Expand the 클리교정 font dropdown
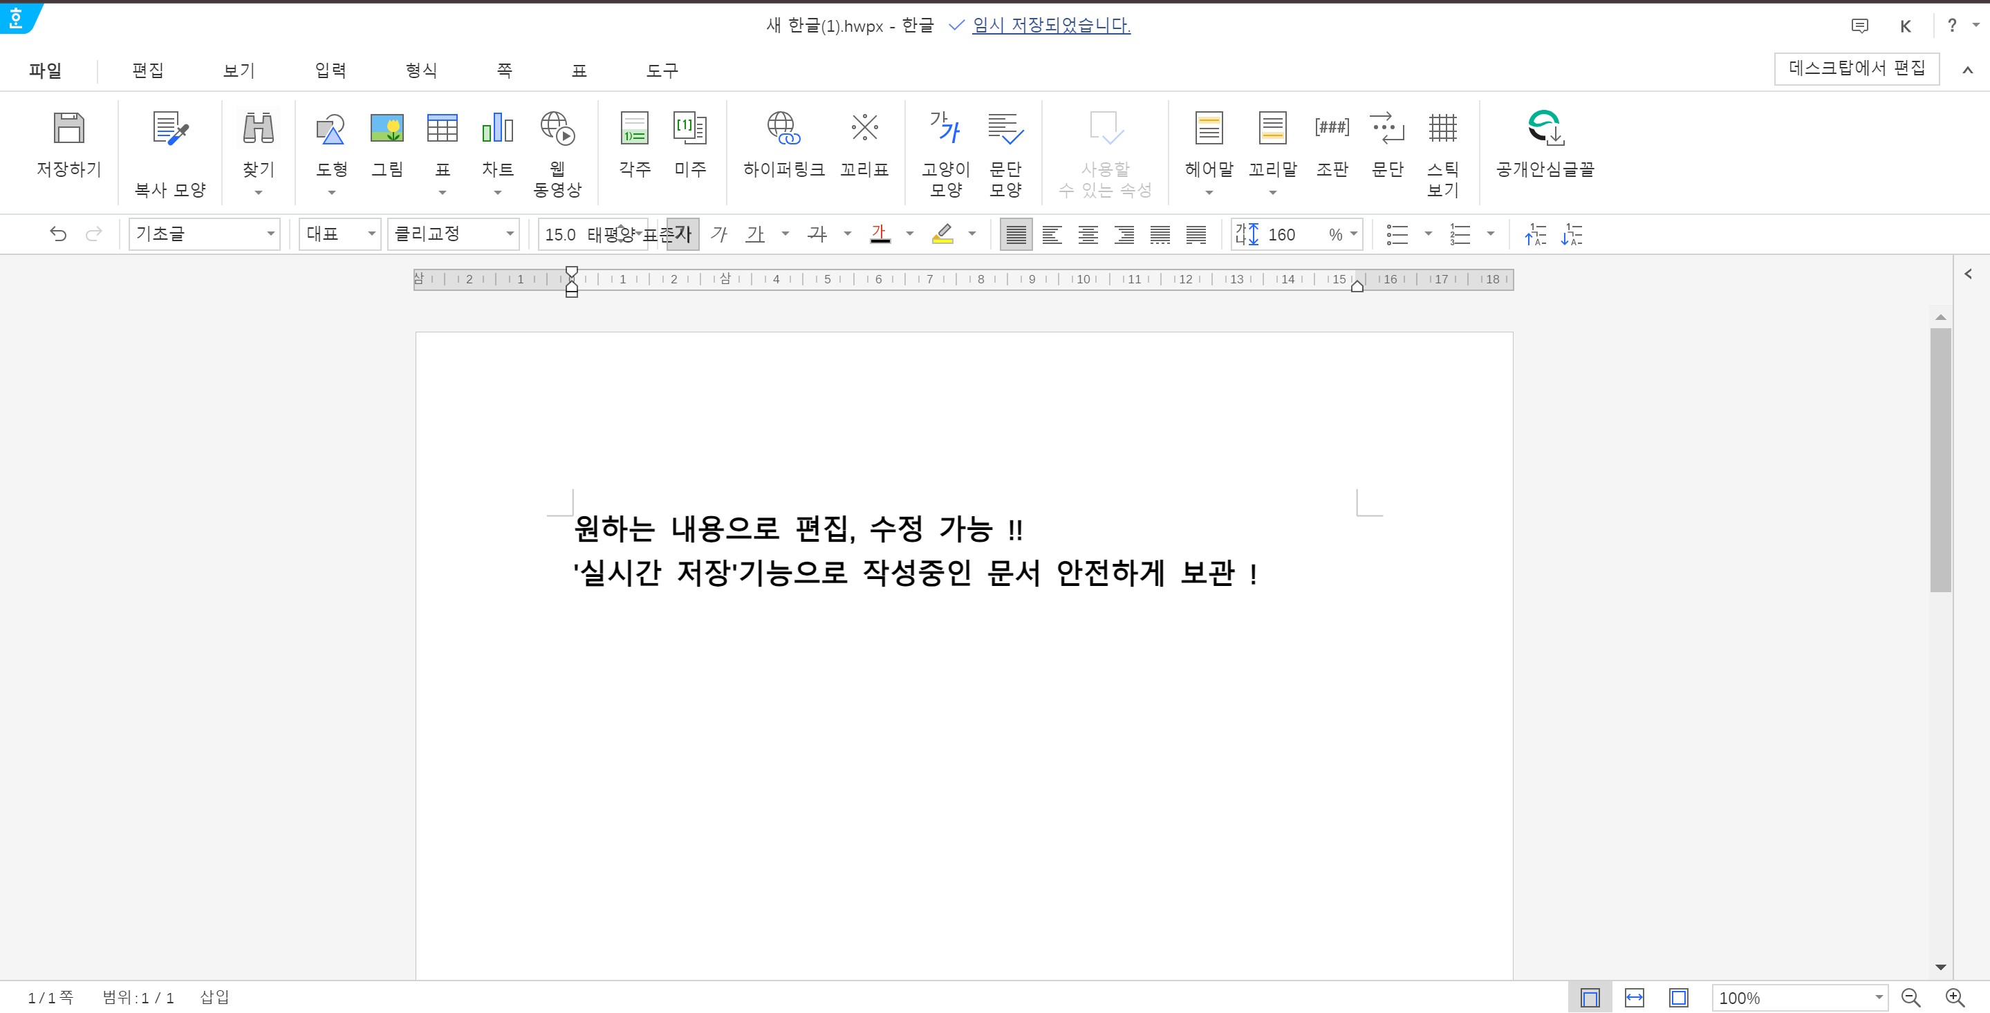1990x1013 pixels. click(x=510, y=234)
